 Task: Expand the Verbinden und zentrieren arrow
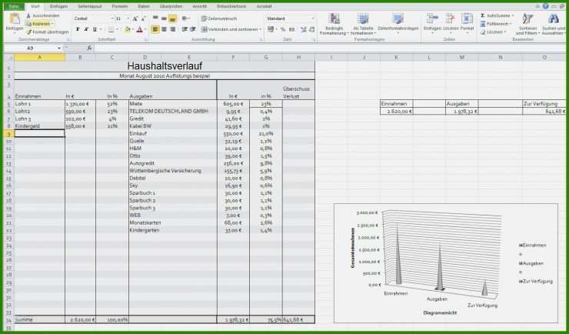click(260, 29)
